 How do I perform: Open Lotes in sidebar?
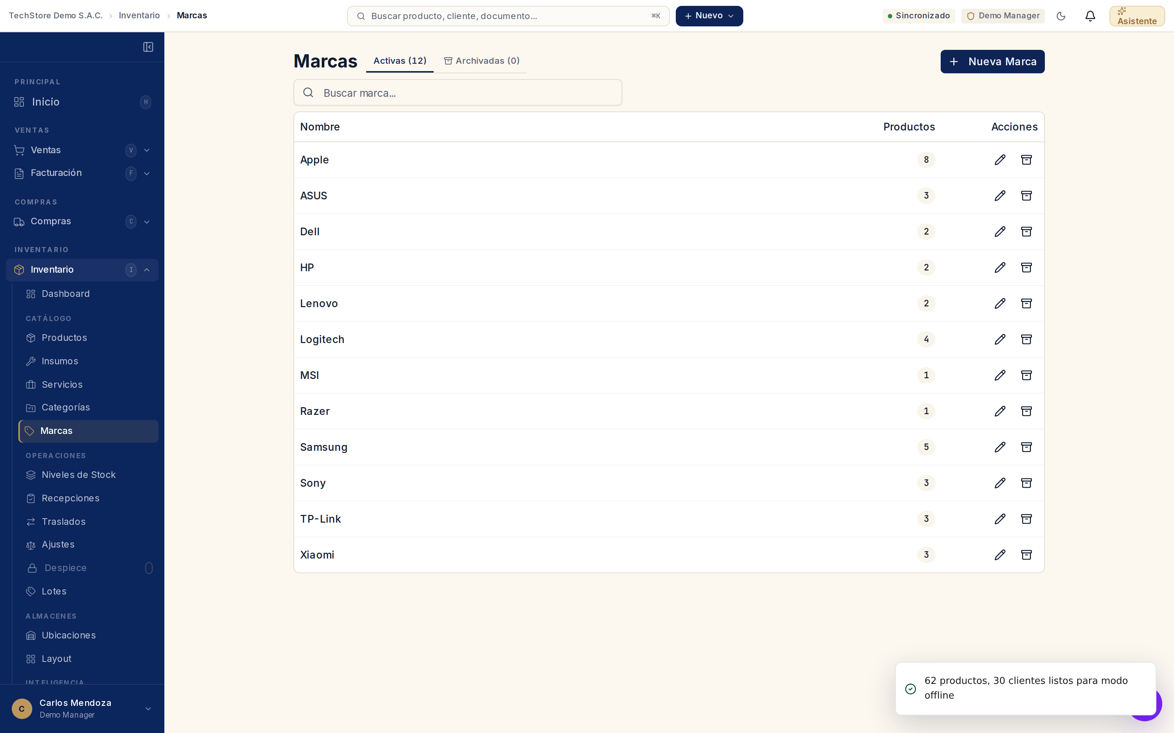(88, 592)
